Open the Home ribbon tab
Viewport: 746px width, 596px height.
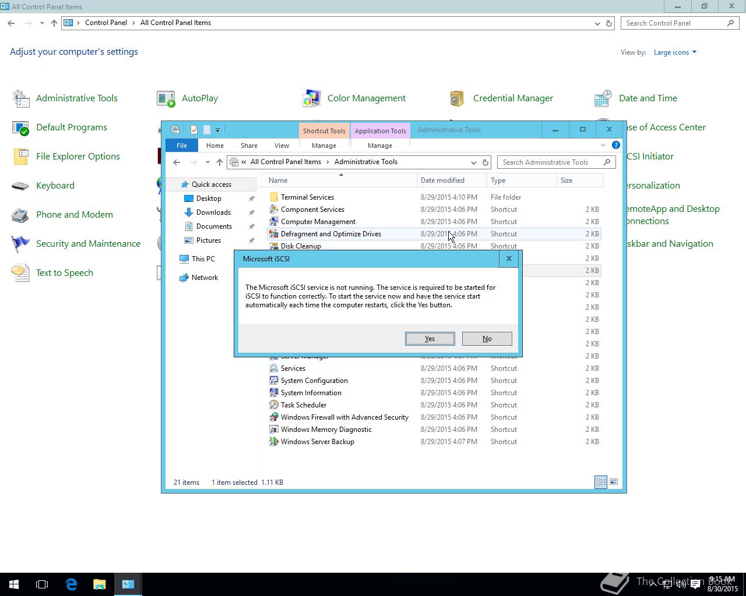[214, 146]
